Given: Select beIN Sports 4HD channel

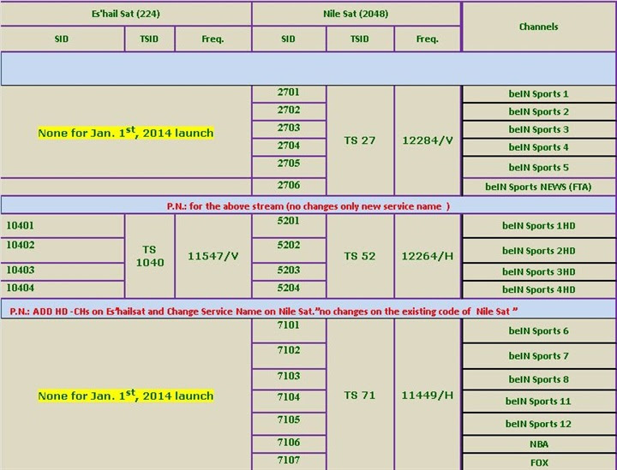Looking at the screenshot, I should (539, 289).
